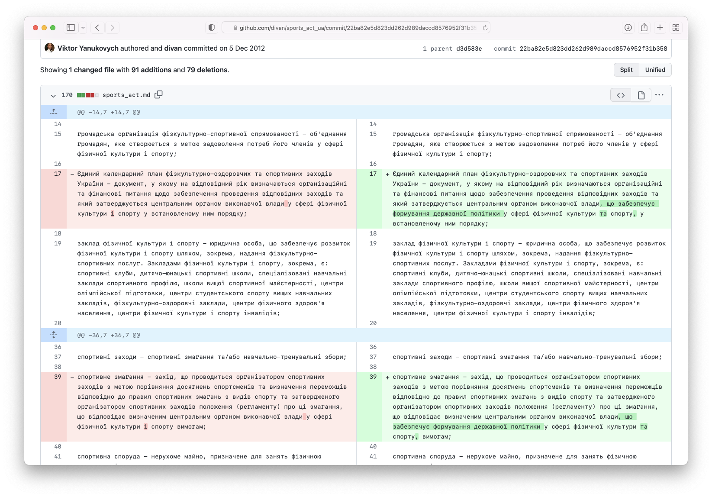712x497 pixels.
Task: Show rich diff document icon
Action: pos(641,95)
